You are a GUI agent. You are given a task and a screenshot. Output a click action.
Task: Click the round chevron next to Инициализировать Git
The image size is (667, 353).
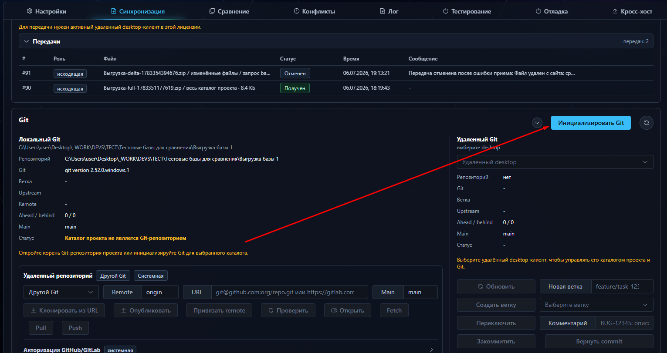(x=537, y=123)
